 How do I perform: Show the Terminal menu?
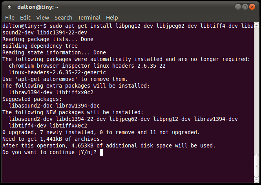click(89, 18)
